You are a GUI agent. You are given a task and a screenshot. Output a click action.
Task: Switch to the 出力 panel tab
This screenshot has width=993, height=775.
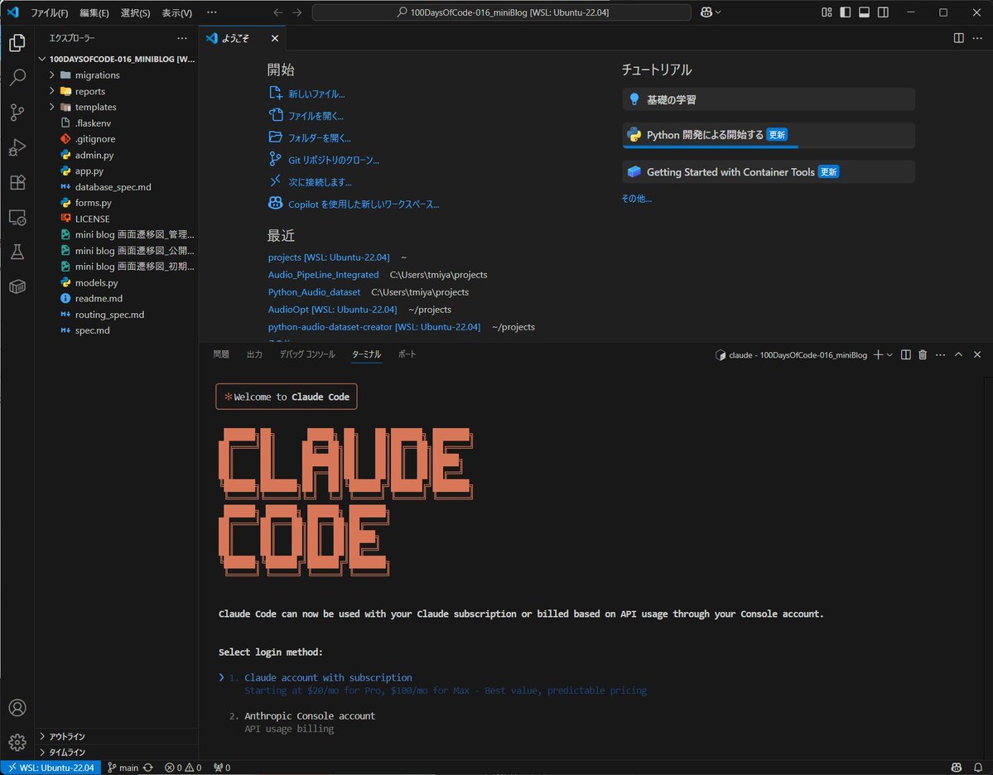pos(254,354)
